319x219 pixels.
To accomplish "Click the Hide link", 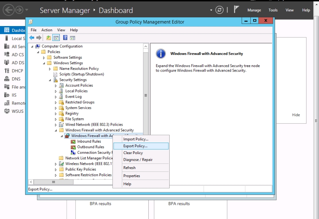I will click(x=296, y=115).
